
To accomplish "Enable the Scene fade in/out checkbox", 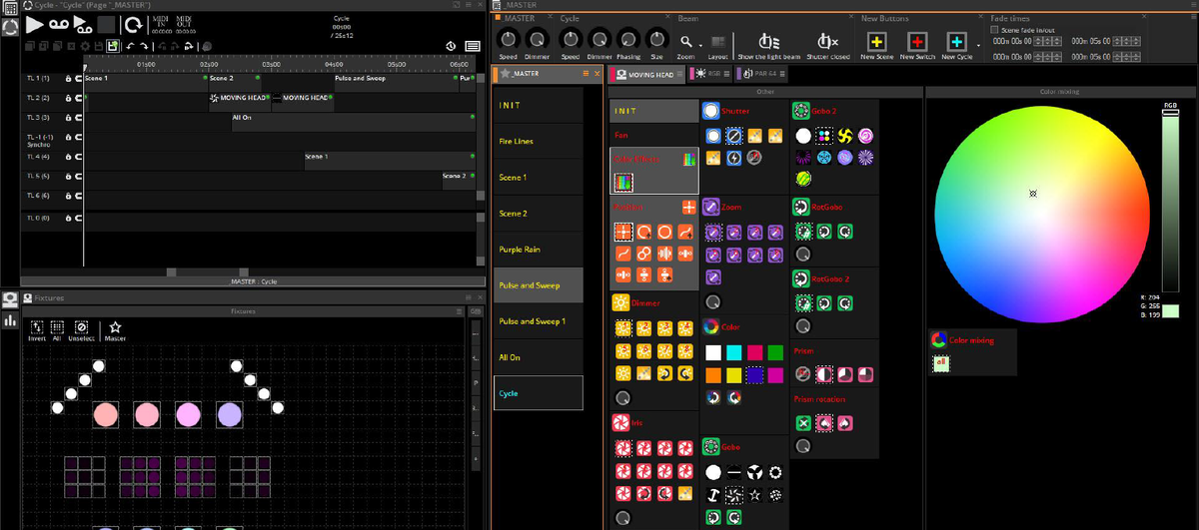I will [994, 30].
